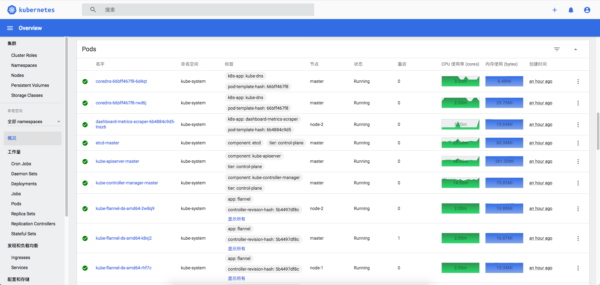This screenshot has width=600, height=285.
Task: Collapse the Pods card
Action: point(575,49)
